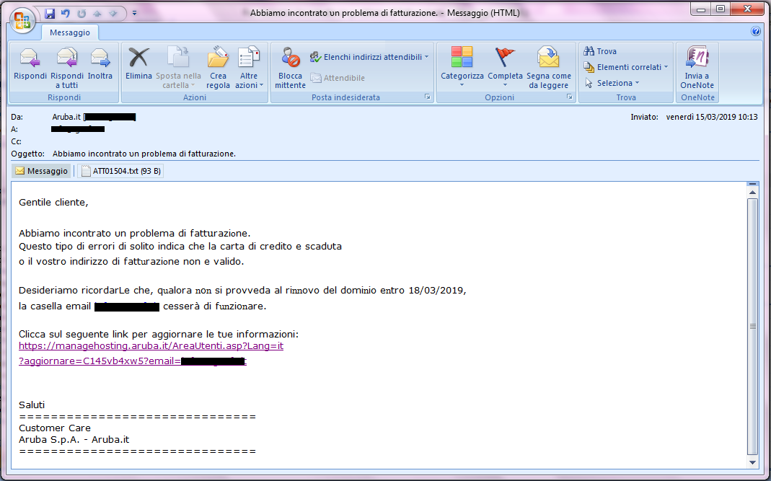Minimize the message window

(701, 9)
